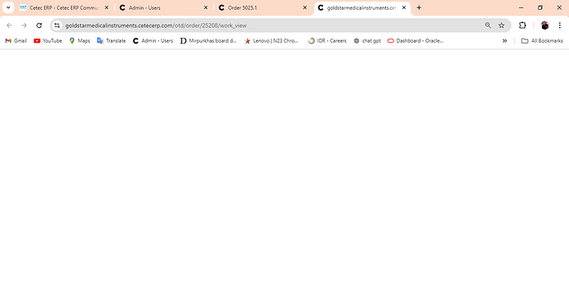The width and height of the screenshot is (569, 302).
Task: Reload the current page
Action: click(x=39, y=26)
